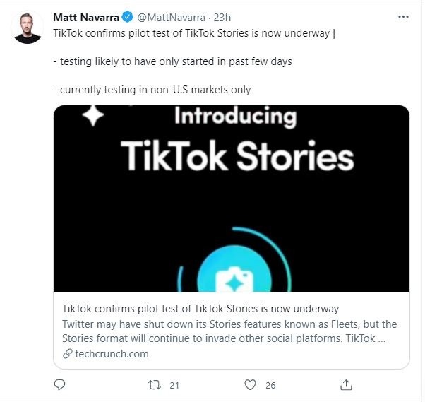425x402 pixels.
Task: Click the share upload icon
Action: pos(346,385)
